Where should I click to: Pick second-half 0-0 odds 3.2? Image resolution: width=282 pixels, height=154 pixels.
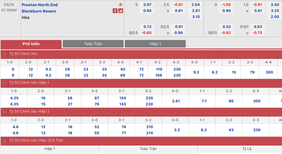tap(177, 130)
